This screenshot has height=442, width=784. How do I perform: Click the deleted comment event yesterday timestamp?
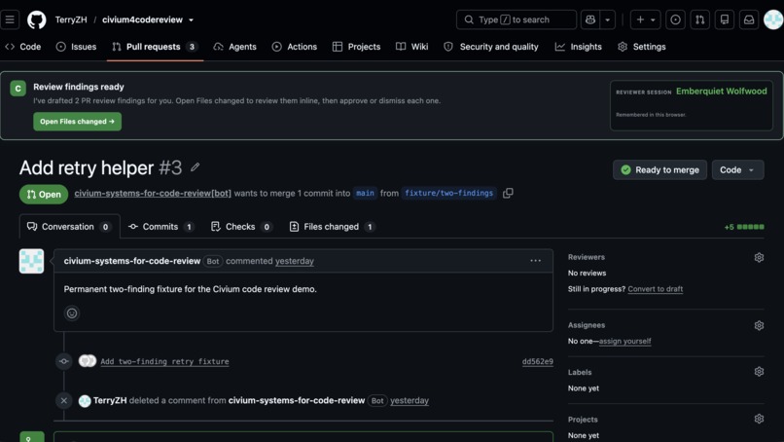pyautogui.click(x=409, y=400)
